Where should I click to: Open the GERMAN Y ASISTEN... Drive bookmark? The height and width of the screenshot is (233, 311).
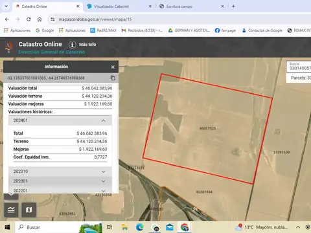click(x=189, y=30)
